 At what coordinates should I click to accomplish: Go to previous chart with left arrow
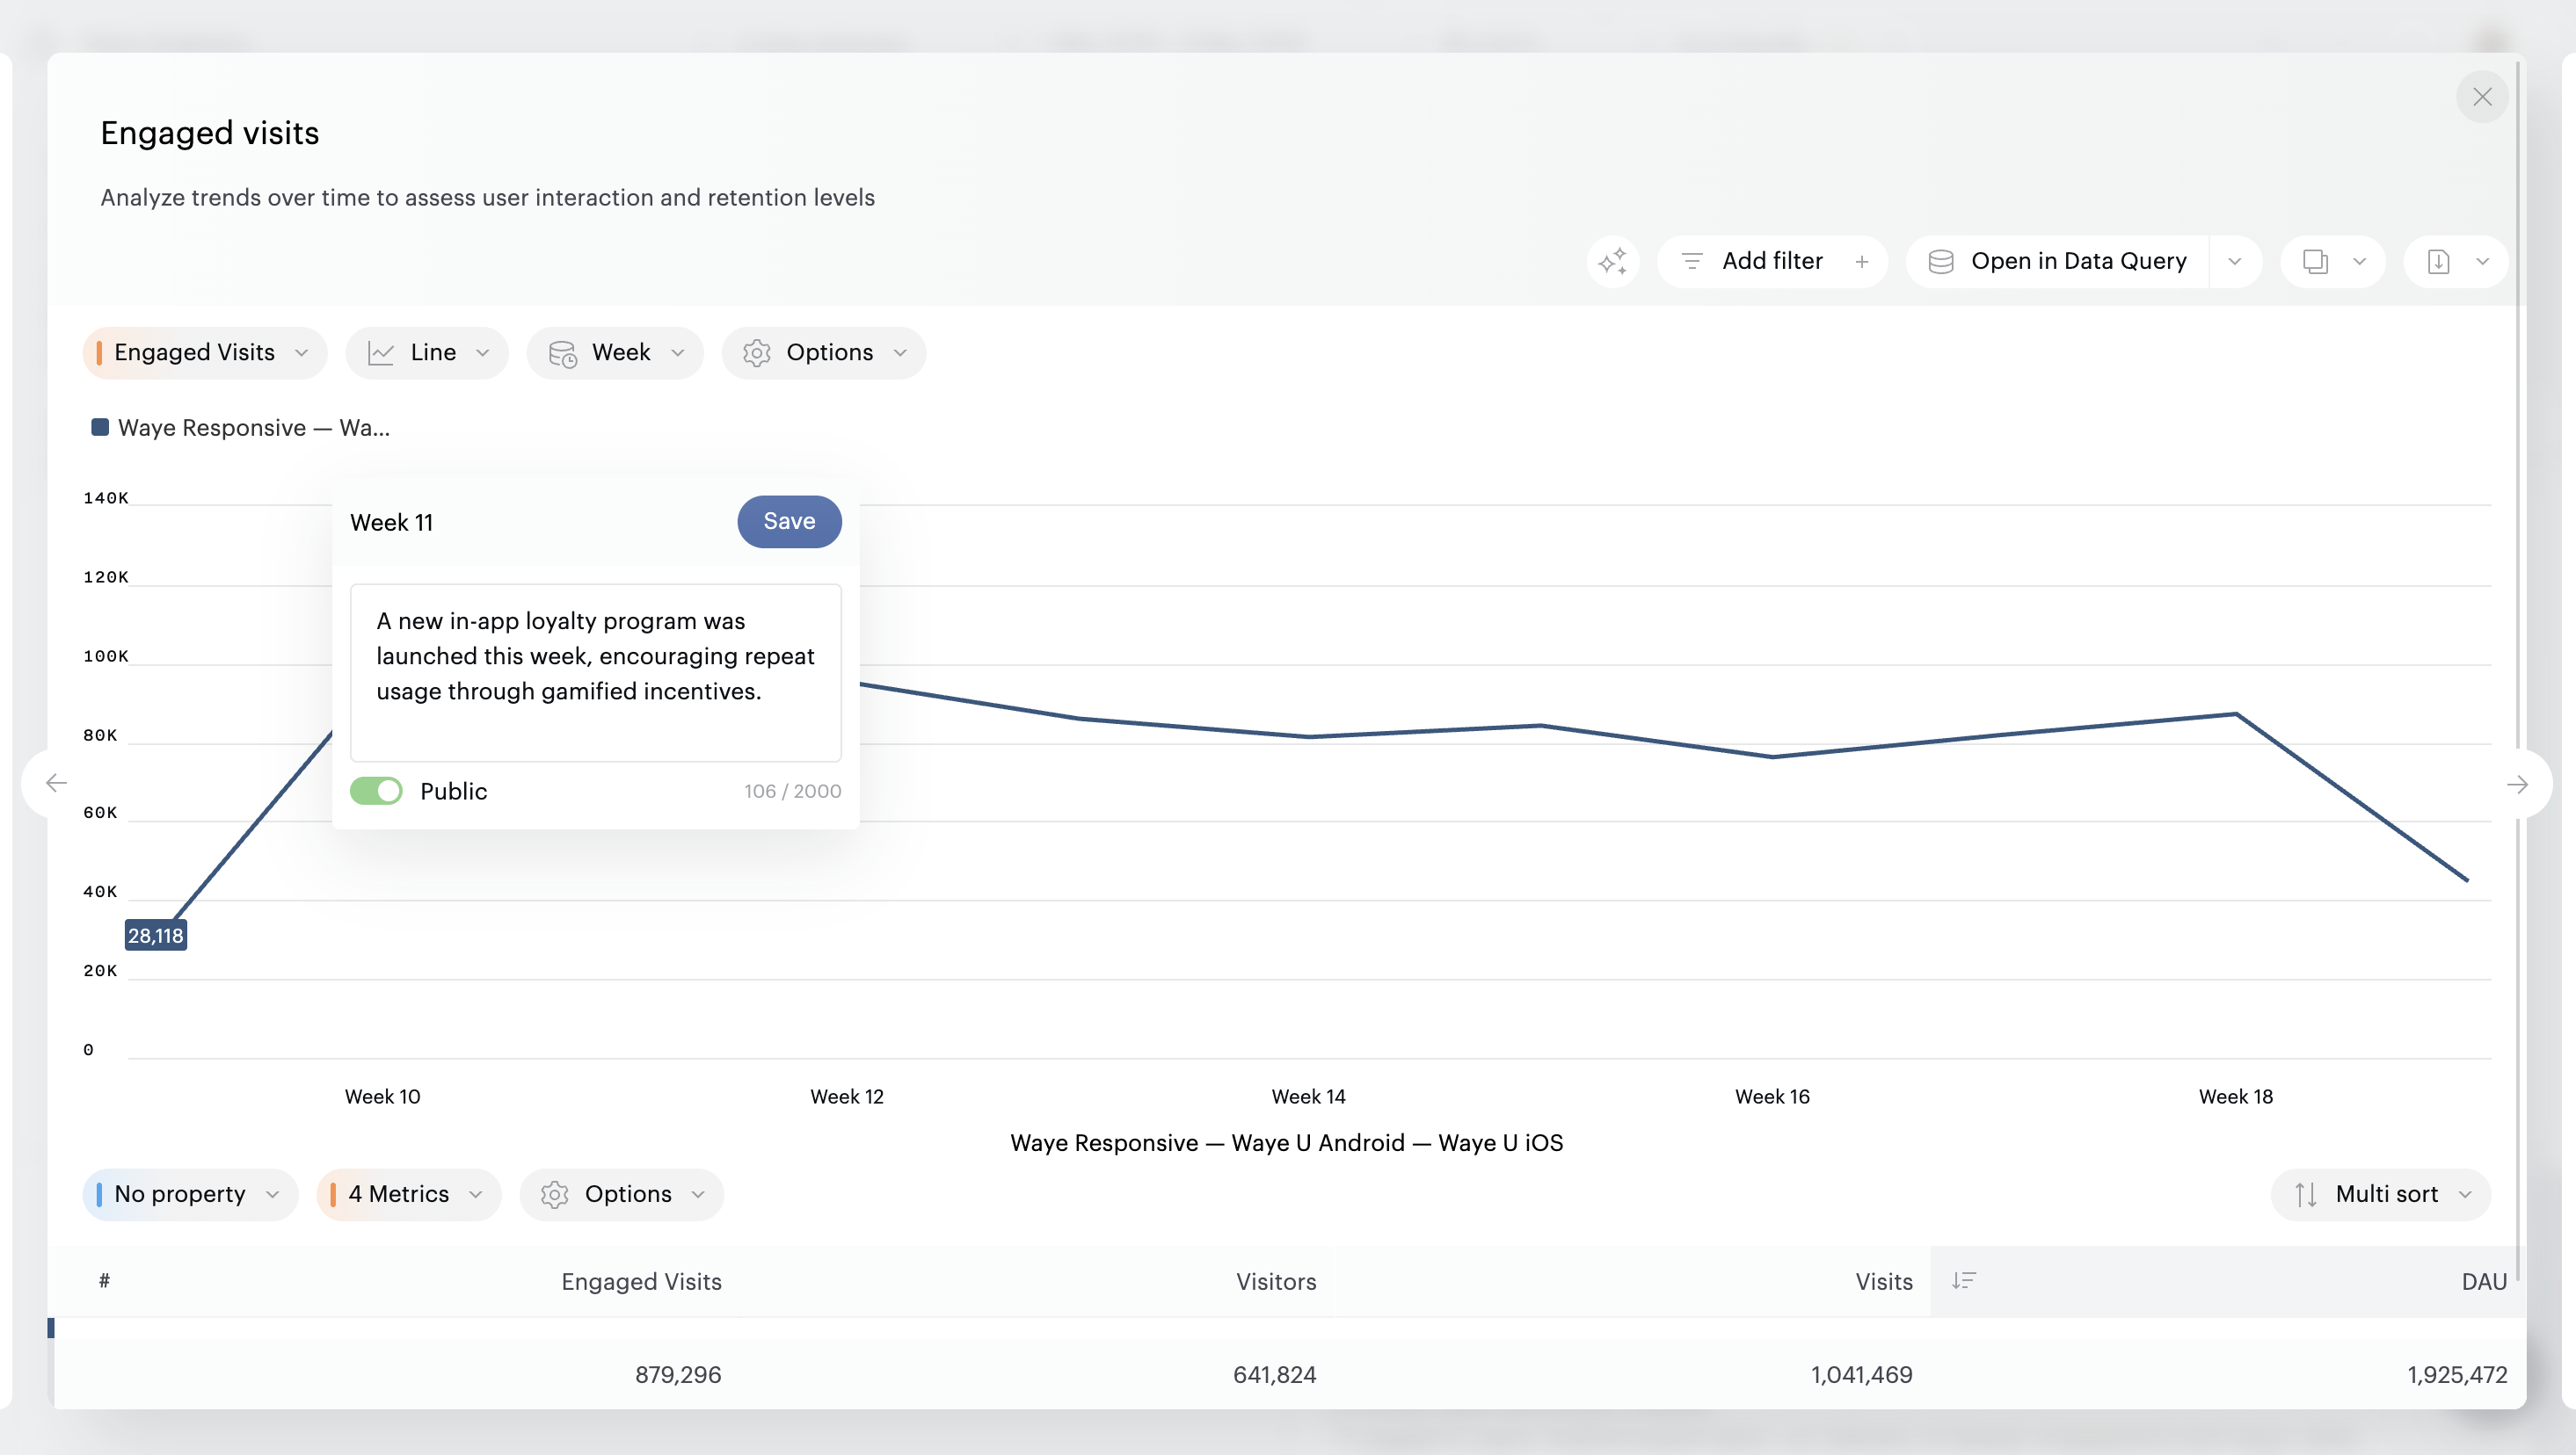56,784
